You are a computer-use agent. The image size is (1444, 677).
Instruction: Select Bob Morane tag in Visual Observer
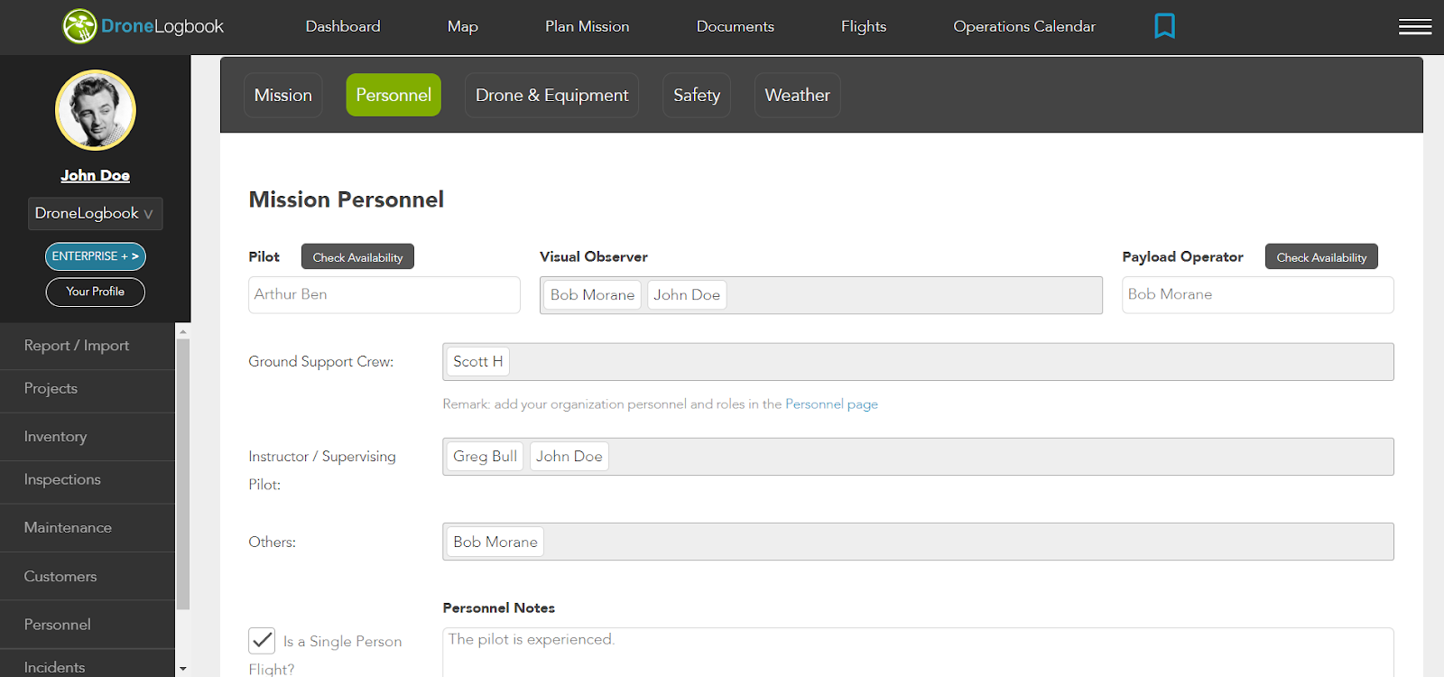[592, 295]
